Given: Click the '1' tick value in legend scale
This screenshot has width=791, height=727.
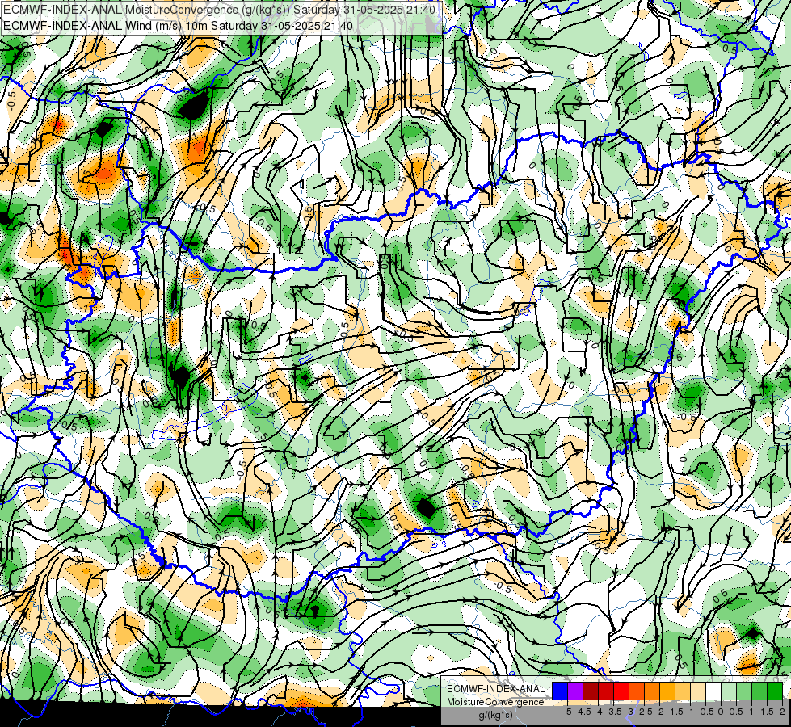Looking at the screenshot, I should pos(751,712).
